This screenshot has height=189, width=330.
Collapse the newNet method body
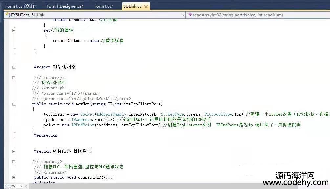click(14, 104)
